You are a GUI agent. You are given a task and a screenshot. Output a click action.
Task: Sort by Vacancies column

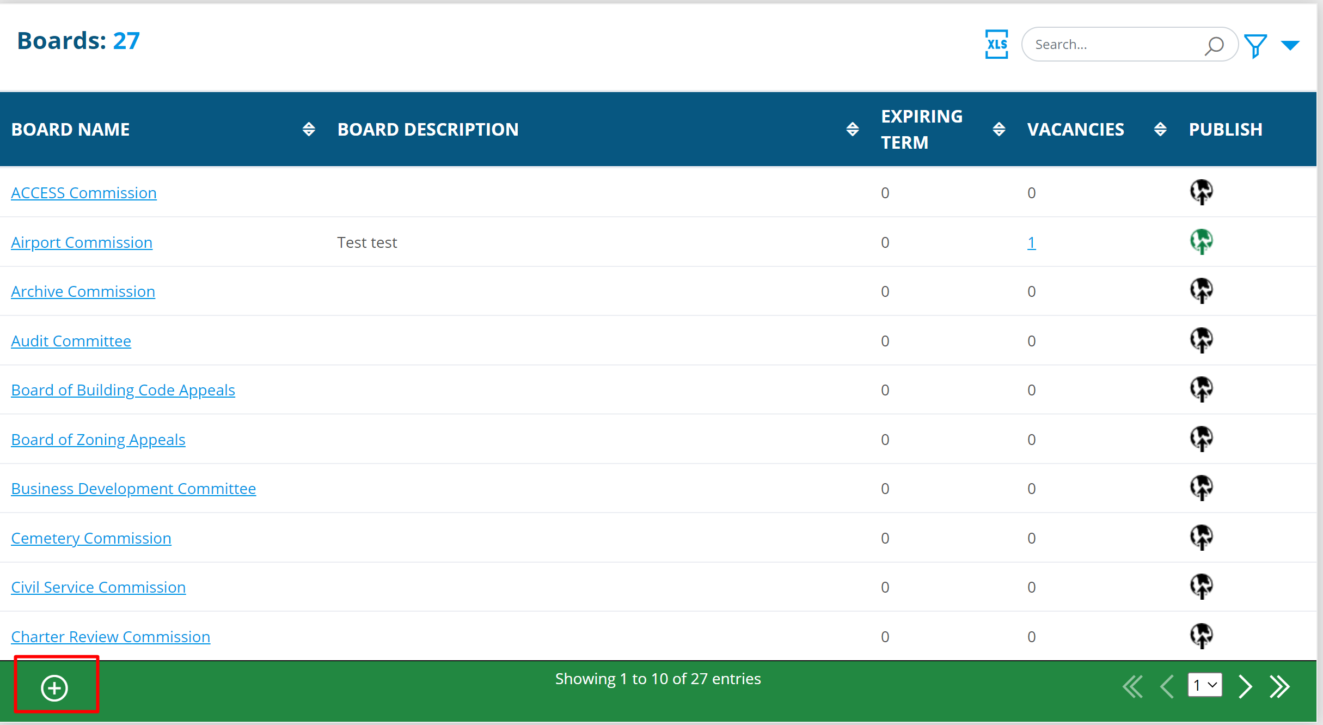[x=1160, y=129]
